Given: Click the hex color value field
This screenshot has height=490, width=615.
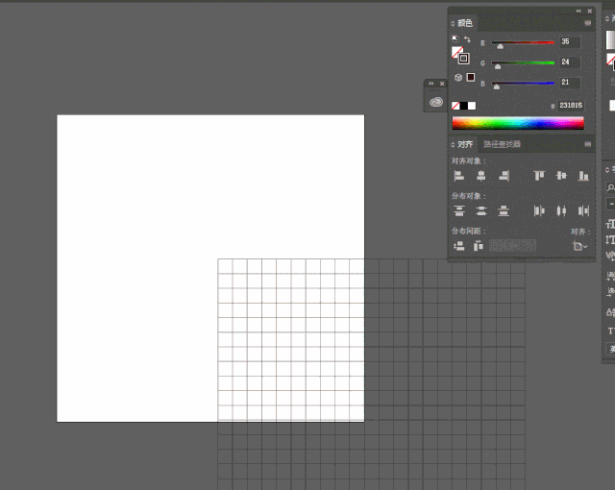Looking at the screenshot, I should (x=569, y=106).
